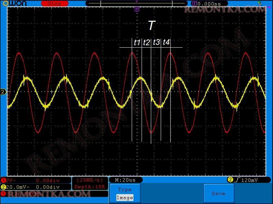Select the Image type value
The height and width of the screenshot is (204, 273).
[125, 198]
